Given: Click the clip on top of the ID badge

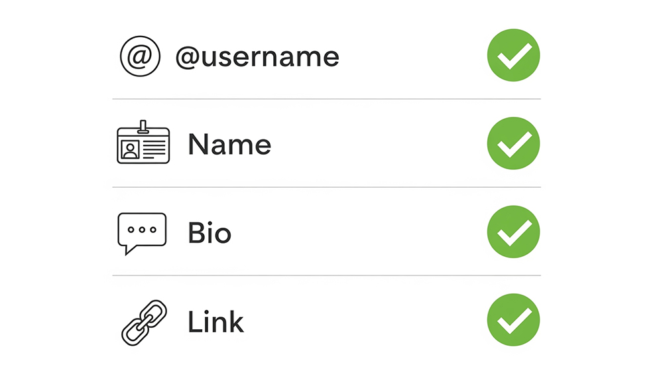Looking at the screenshot, I should (x=143, y=126).
